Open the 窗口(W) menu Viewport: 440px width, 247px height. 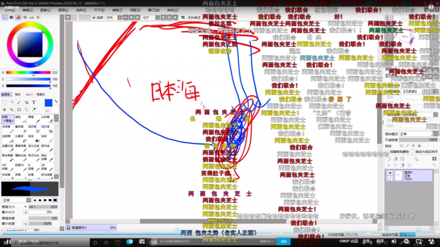pyautogui.click(x=154, y=10)
